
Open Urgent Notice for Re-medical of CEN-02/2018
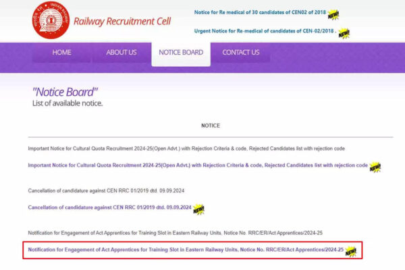(x=264, y=32)
